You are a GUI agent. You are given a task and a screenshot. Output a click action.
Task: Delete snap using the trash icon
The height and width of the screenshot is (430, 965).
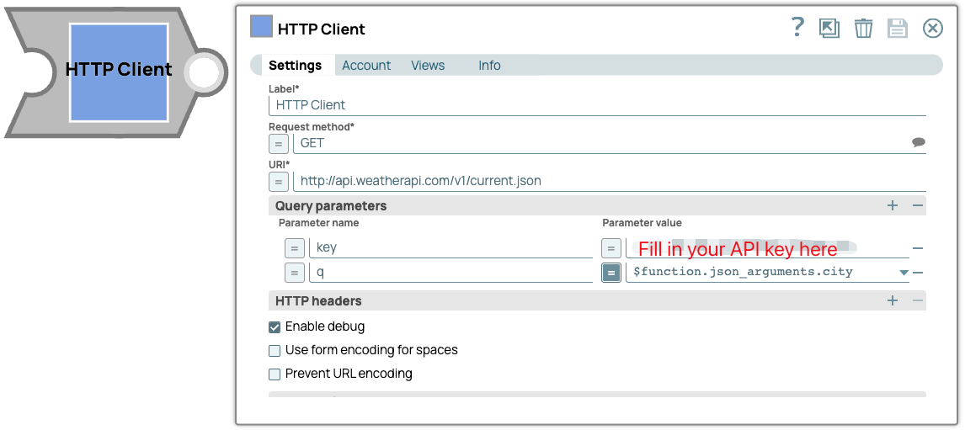863,29
